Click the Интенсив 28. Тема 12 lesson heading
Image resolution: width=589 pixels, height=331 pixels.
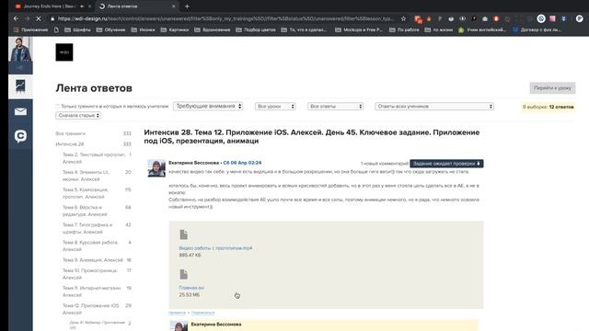(x=312, y=137)
